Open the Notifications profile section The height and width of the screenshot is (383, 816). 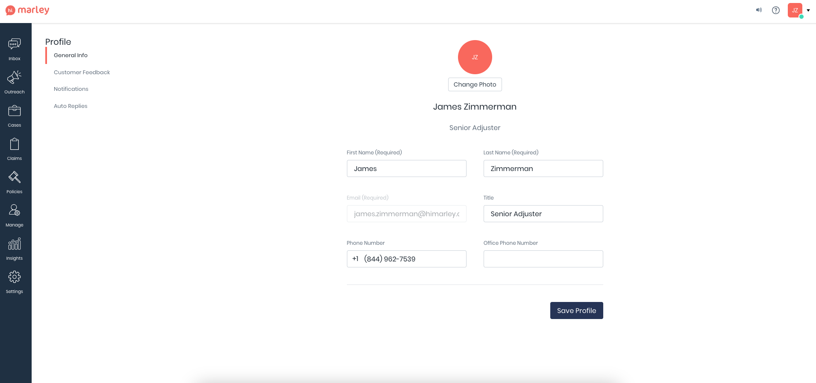coord(71,89)
